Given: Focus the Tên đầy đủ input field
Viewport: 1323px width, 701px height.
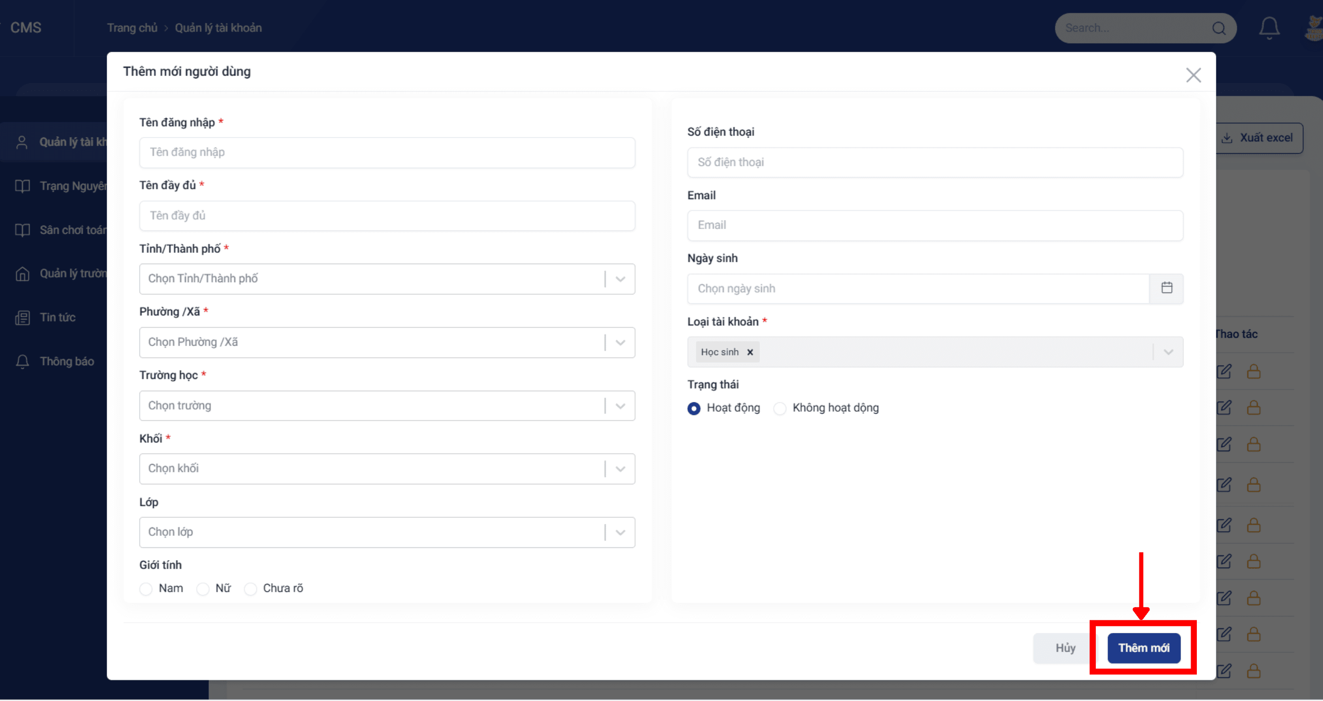Looking at the screenshot, I should click(387, 216).
